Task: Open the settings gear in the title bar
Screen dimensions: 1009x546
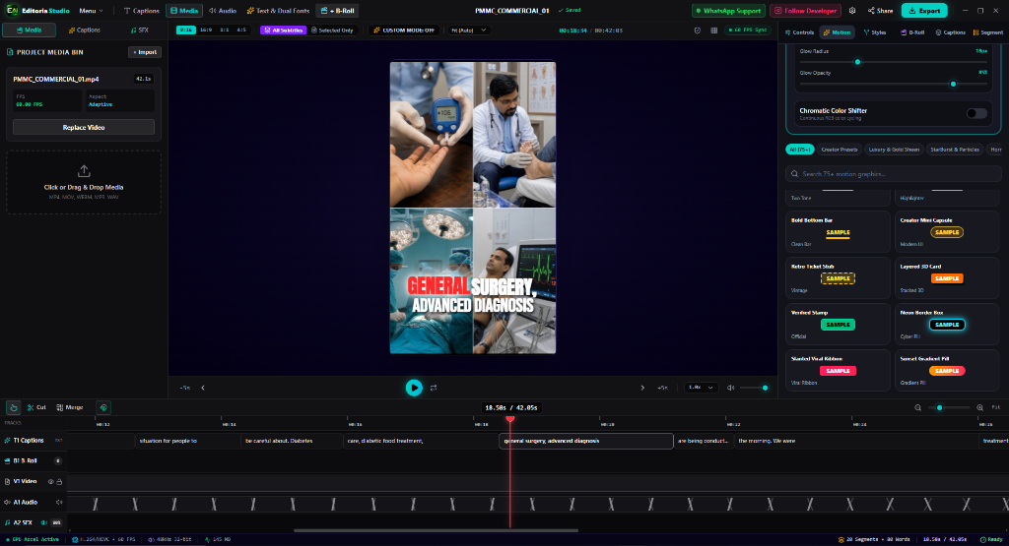Action: point(852,10)
